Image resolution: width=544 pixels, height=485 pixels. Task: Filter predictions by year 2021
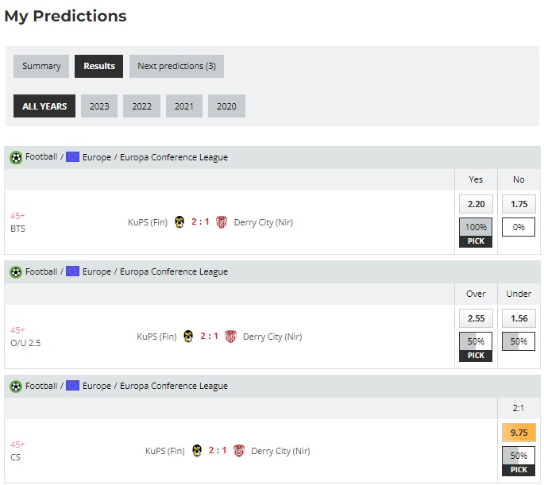coord(183,106)
